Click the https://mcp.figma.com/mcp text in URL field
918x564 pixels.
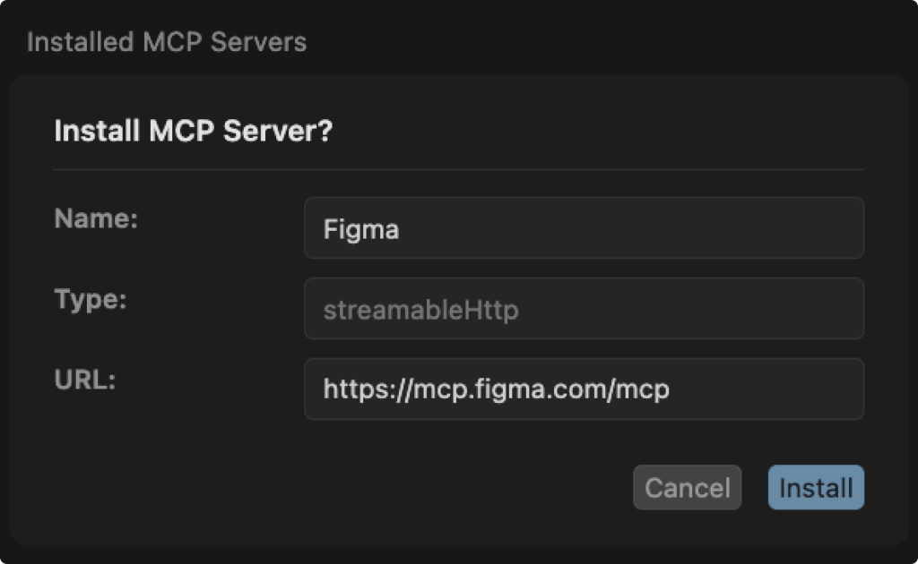[x=497, y=389]
